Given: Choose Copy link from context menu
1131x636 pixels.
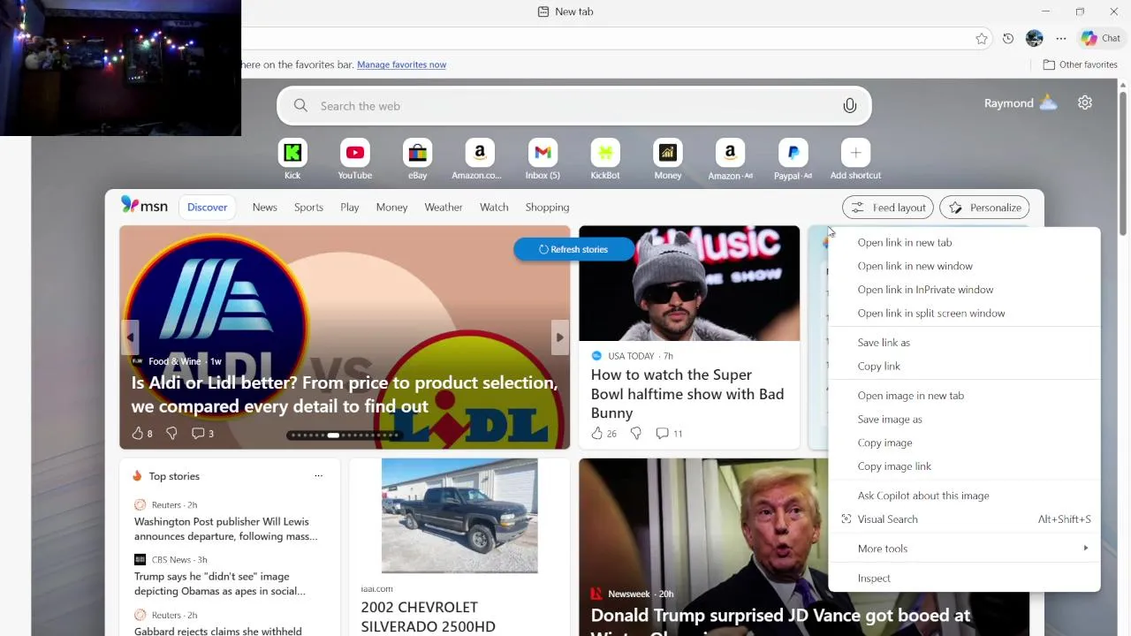Looking at the screenshot, I should tap(964, 366).
